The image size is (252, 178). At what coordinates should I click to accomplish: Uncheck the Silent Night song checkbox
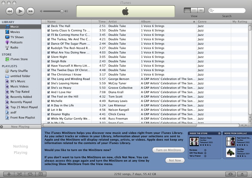pyautogui.click(x=49, y=57)
